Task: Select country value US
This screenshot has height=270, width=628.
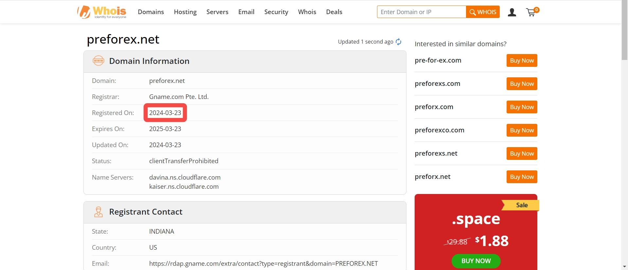Action: coord(153,247)
